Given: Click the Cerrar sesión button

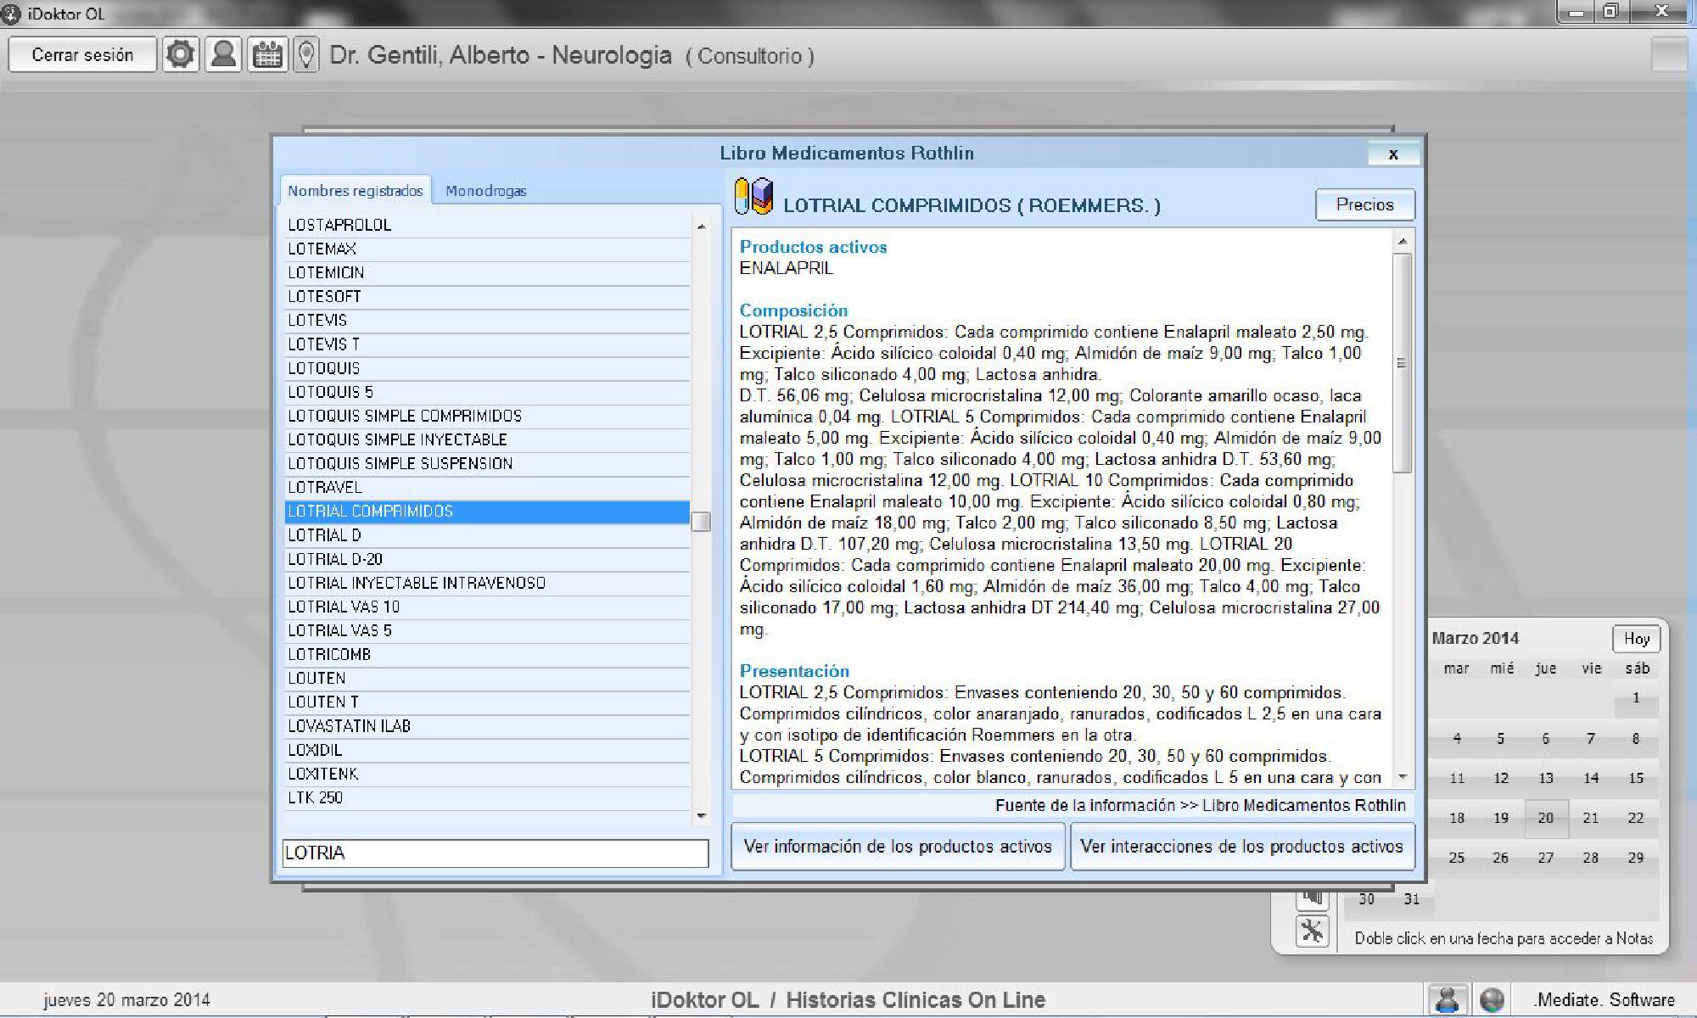Looking at the screenshot, I should (x=82, y=54).
